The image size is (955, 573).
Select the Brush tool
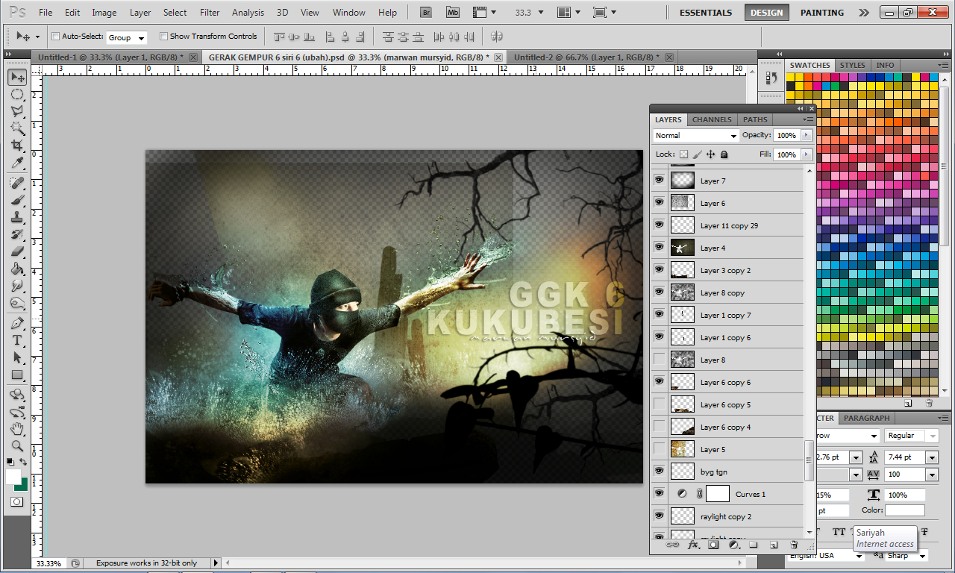click(17, 201)
